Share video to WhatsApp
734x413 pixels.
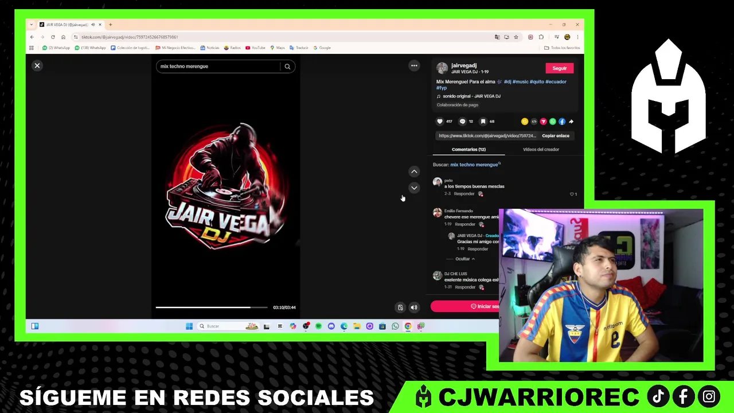(553, 122)
